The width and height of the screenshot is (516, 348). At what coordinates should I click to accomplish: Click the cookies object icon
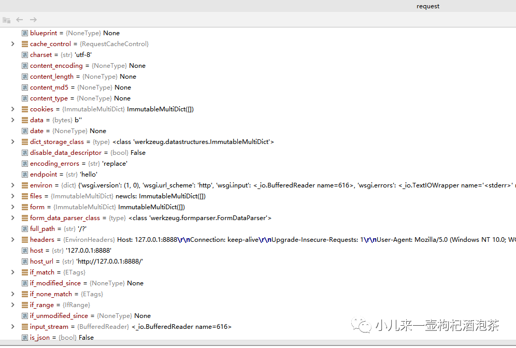point(25,109)
